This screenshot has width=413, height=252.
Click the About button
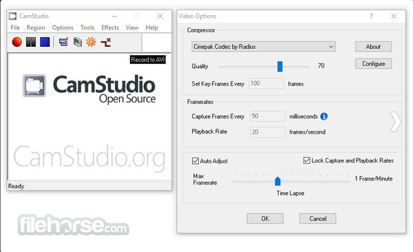tap(373, 47)
